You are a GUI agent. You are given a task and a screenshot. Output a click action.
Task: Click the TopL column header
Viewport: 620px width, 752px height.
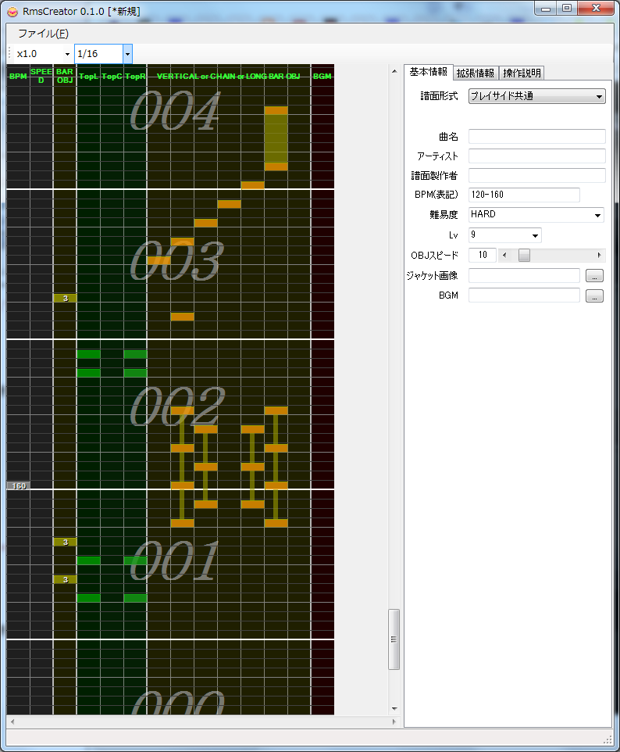coord(89,77)
